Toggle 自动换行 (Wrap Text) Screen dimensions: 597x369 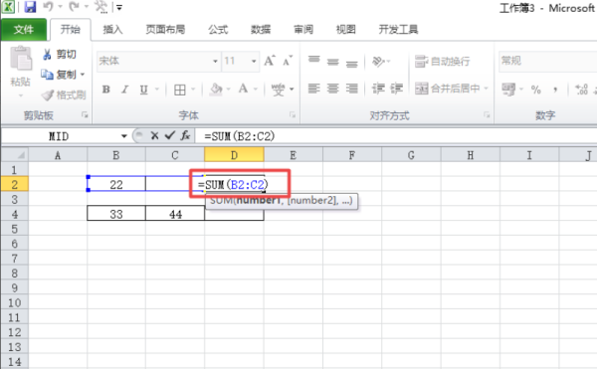click(442, 61)
